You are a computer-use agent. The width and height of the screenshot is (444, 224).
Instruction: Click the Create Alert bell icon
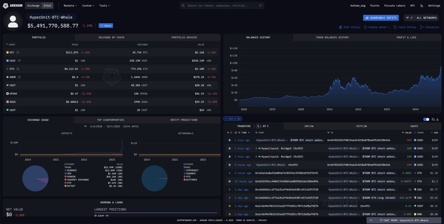(366, 27)
